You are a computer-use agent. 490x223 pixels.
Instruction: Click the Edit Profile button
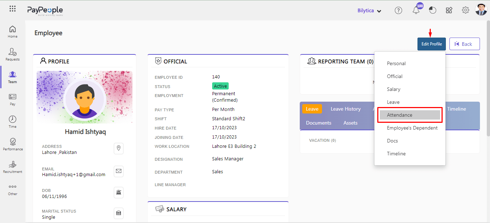431,44
